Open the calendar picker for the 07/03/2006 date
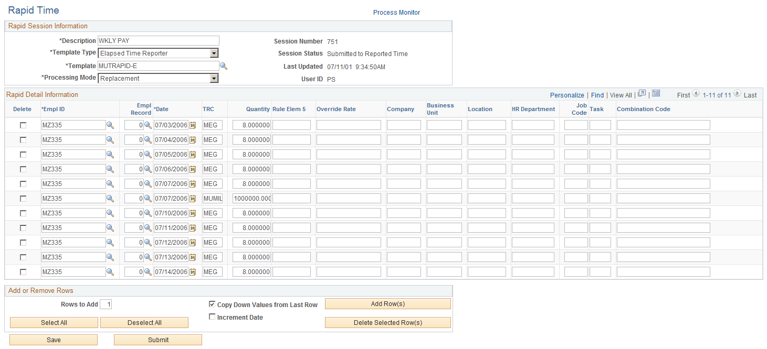This screenshot has height=349, width=767. tap(192, 125)
